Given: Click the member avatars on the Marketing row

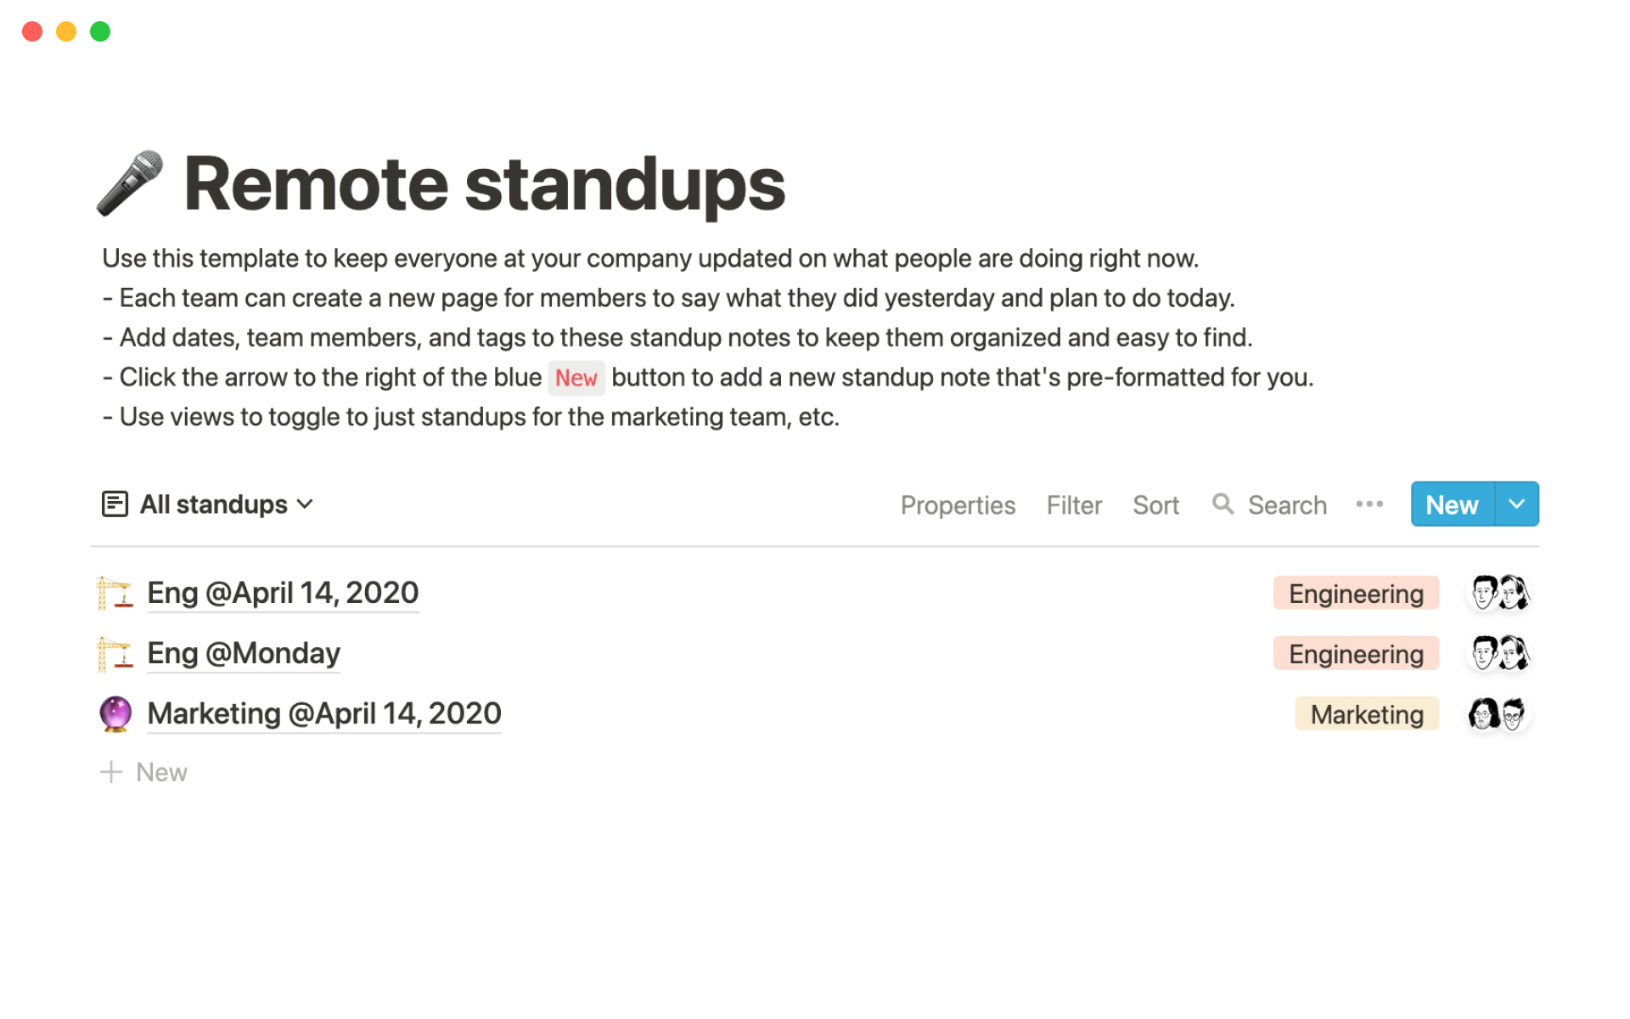Looking at the screenshot, I should [1498, 714].
